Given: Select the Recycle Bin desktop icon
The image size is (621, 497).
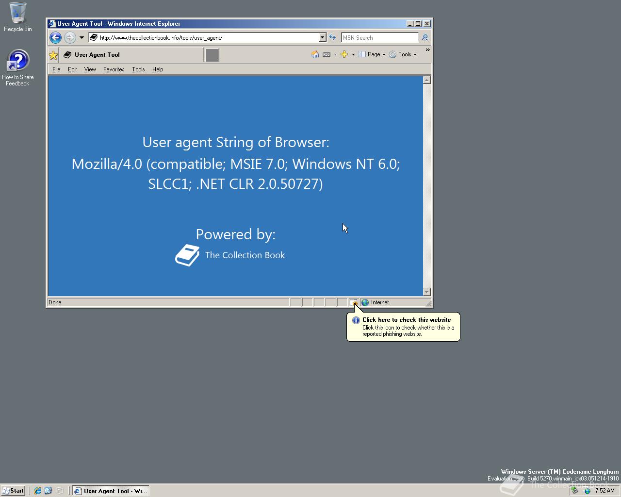Looking at the screenshot, I should pos(18,17).
